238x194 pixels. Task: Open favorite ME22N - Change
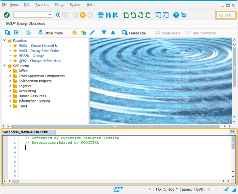31,56
